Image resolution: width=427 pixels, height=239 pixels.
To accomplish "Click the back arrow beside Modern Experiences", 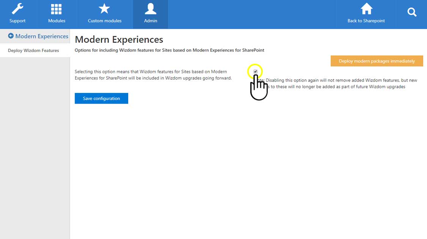I will pyautogui.click(x=11, y=36).
